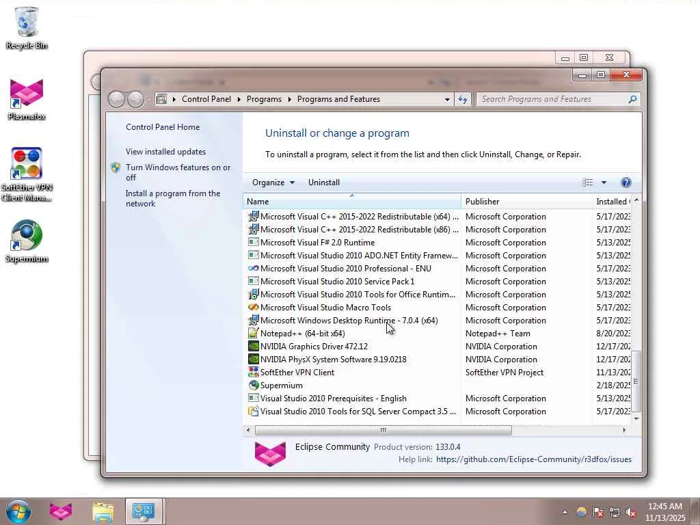Click the NVIDIA Graphics Driver row icon

pos(253,346)
